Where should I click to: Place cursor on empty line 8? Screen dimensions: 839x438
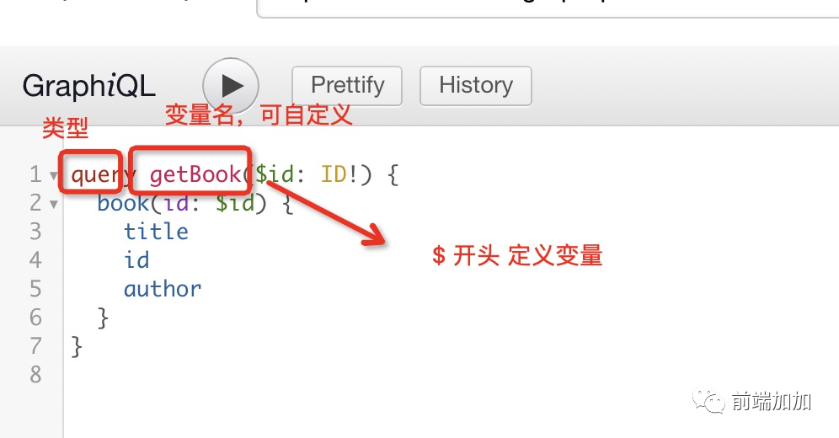coord(428,375)
